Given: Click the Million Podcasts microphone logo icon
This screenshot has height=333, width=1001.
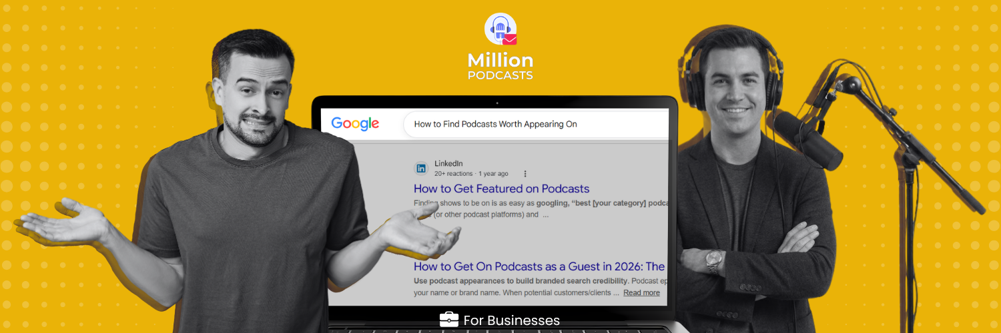Looking at the screenshot, I should pos(500,29).
